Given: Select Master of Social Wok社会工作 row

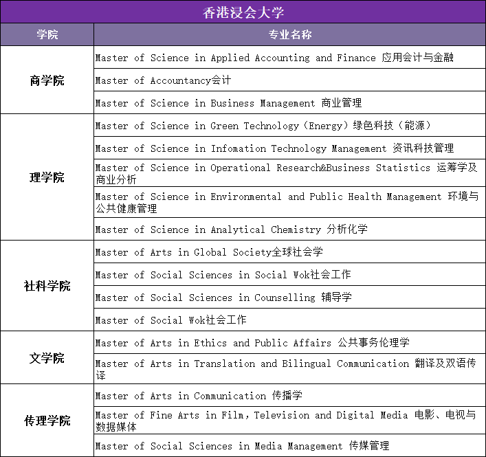Looking at the screenshot, I should point(290,320).
